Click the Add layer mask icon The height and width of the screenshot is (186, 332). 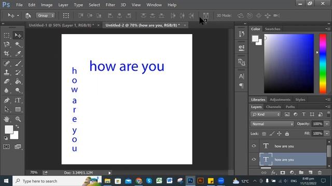(282, 173)
